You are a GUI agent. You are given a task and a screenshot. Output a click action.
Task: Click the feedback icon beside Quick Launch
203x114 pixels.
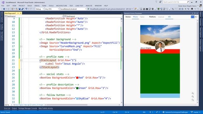tap(160, 2)
